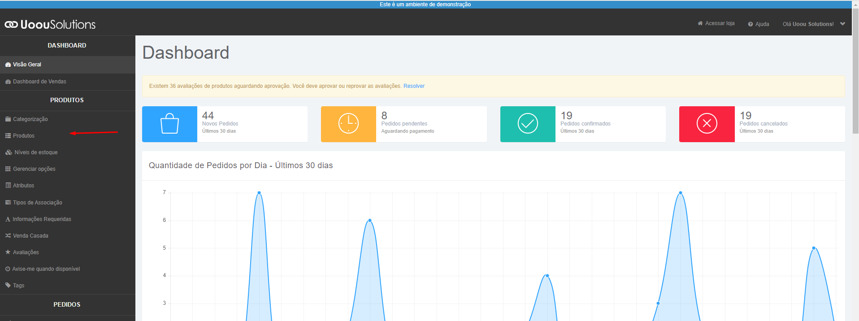This screenshot has height=321, width=859.
Task: Click the Ajuda link
Action: tap(759, 24)
